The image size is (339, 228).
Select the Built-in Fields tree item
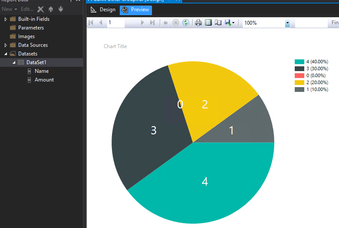[34, 19]
